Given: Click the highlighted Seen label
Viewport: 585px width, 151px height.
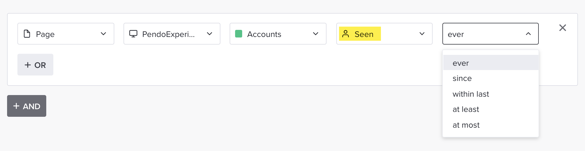Looking at the screenshot, I should [x=364, y=34].
